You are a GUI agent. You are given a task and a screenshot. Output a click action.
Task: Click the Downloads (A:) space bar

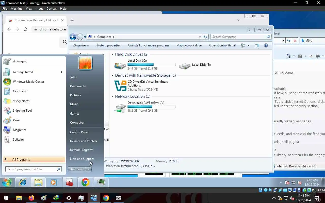coord(151,107)
